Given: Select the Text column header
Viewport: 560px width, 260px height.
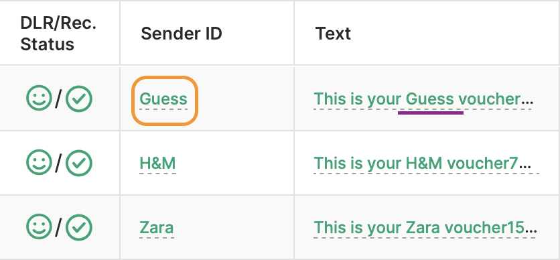Looking at the screenshot, I should pyautogui.click(x=333, y=34).
